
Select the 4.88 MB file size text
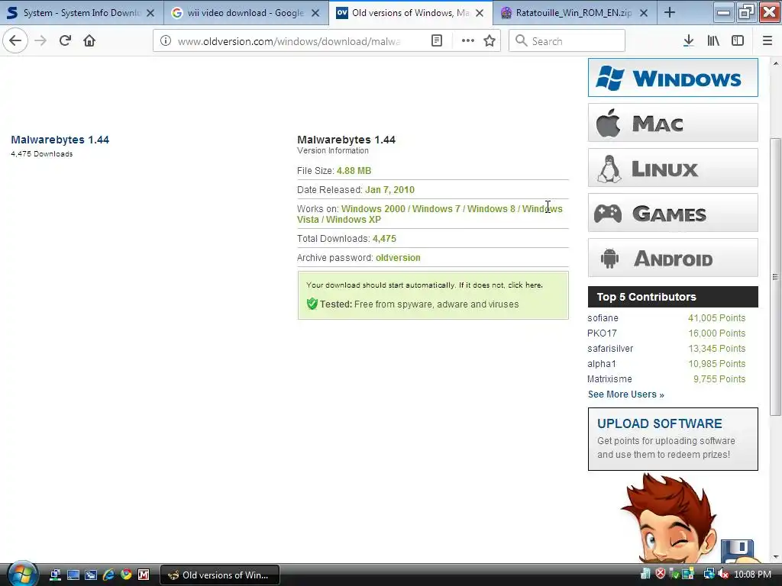coord(354,171)
